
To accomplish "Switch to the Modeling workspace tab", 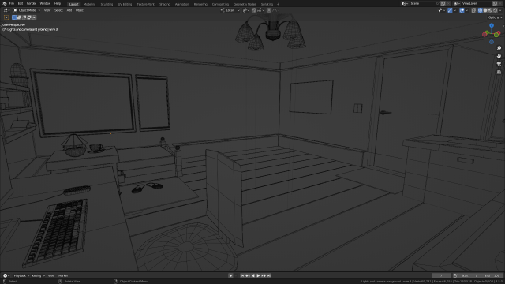I will (89, 4).
